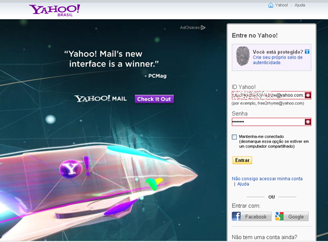Open 'Não consigo acessar minha conta' link

click(267, 179)
